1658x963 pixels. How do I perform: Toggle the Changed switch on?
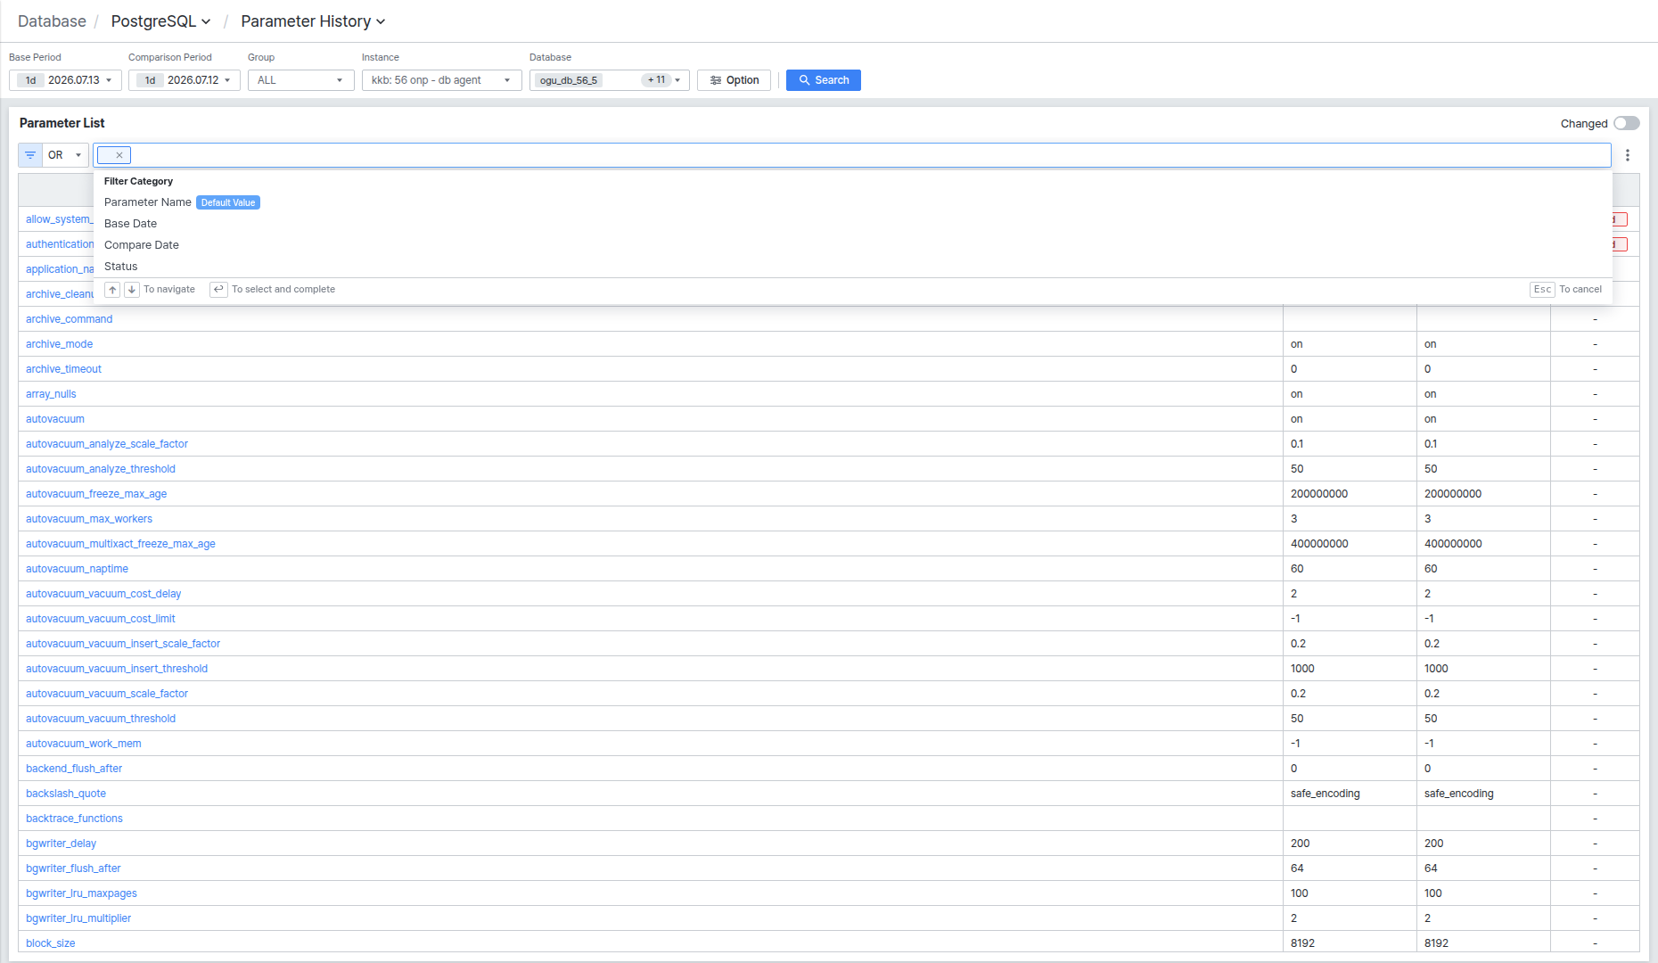tap(1627, 123)
